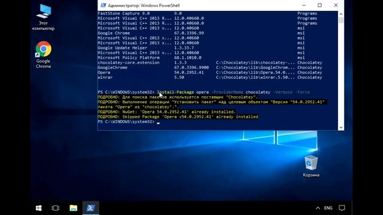
Task: Click the '-Verbose' parameter text
Action: coord(282,92)
